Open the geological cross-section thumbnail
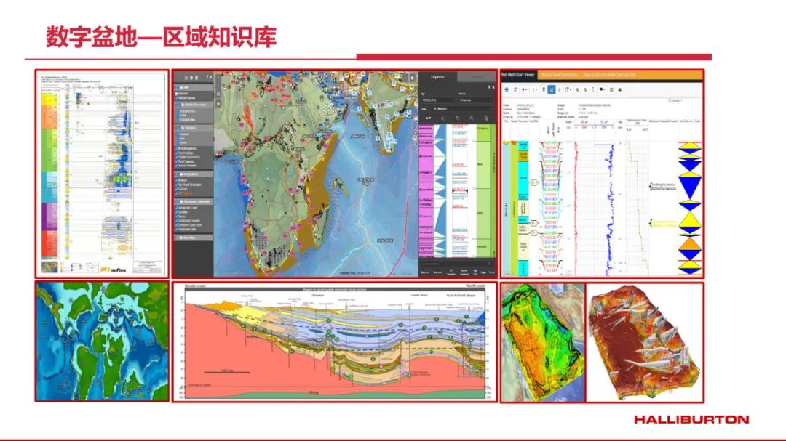The width and height of the screenshot is (786, 441). point(334,342)
